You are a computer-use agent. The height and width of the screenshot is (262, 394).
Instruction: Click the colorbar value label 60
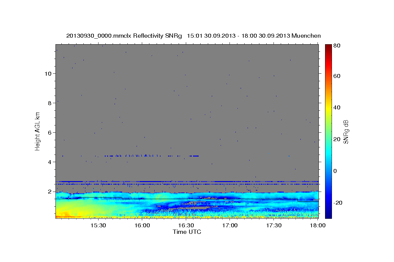337,76
